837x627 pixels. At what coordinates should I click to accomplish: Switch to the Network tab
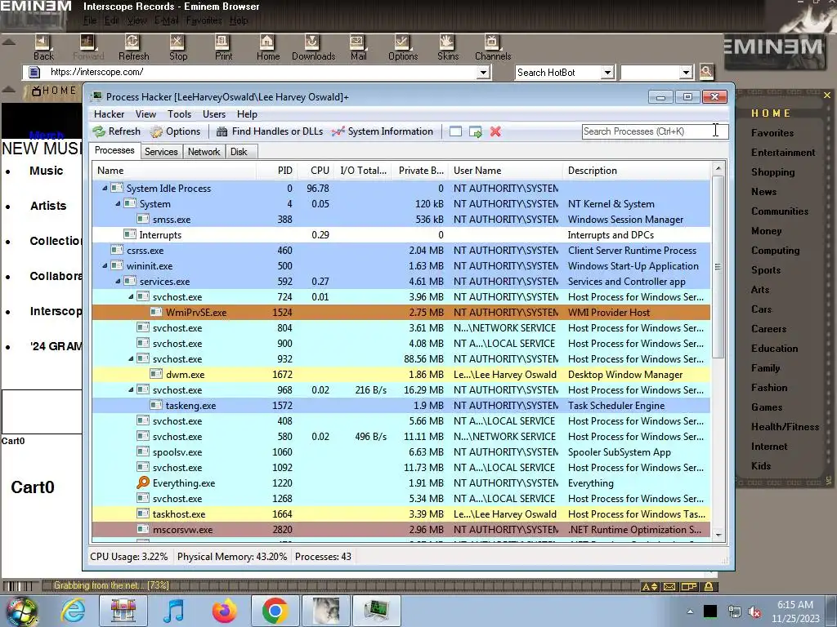click(204, 151)
